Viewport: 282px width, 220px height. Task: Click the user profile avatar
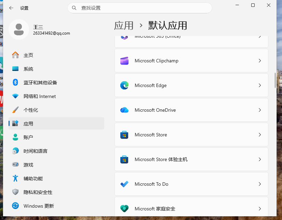[19, 29]
